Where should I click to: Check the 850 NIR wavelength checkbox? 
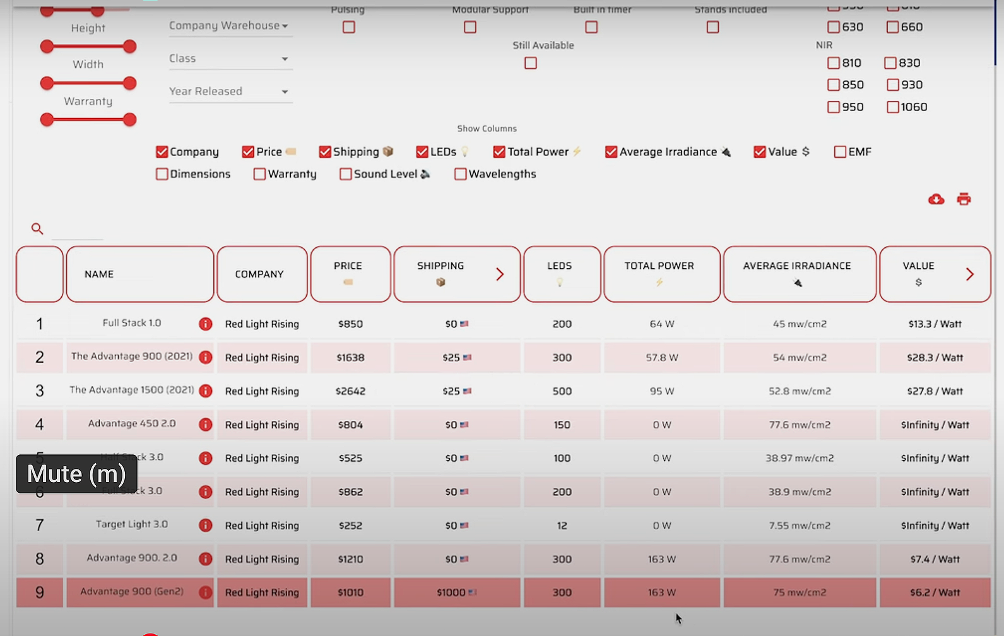(x=834, y=85)
